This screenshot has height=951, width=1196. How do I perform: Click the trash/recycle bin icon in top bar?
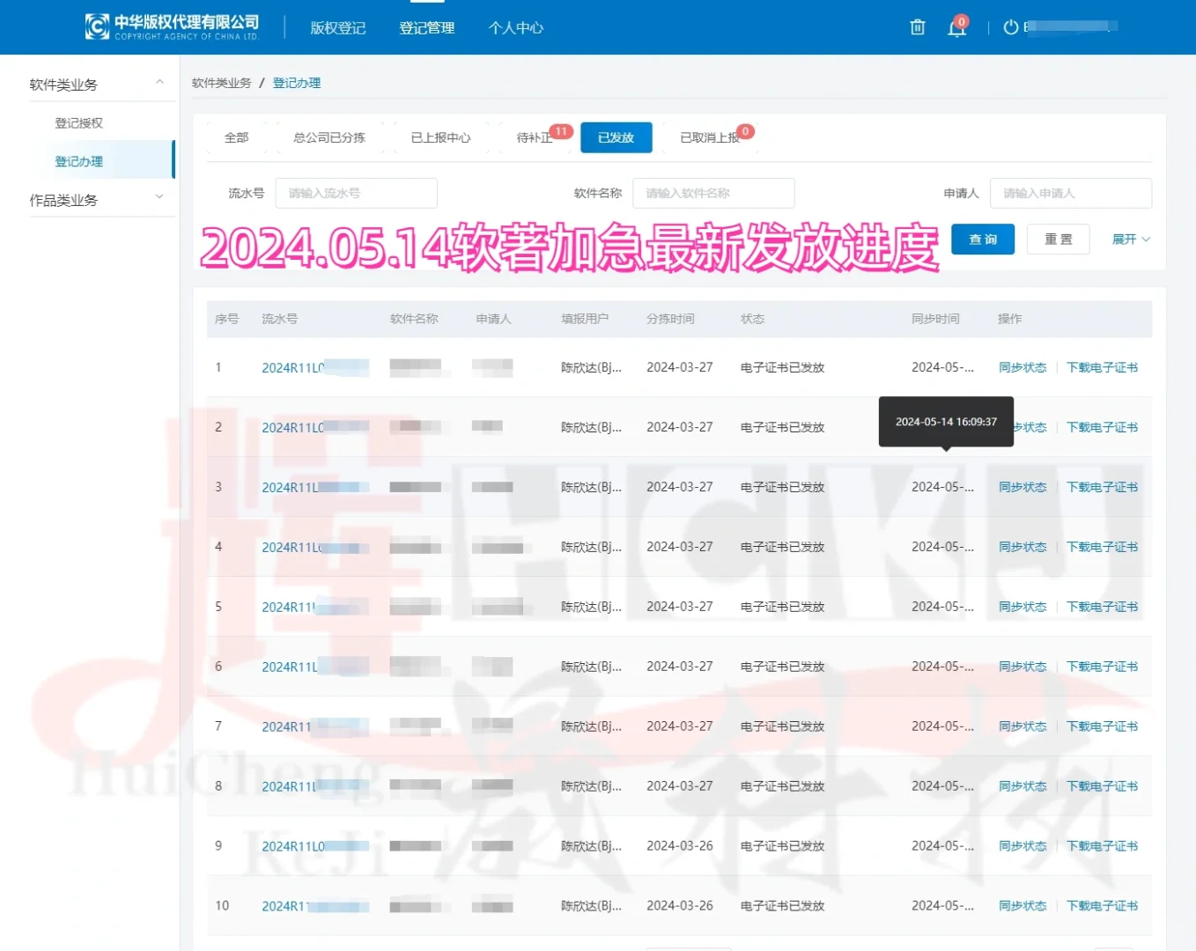click(x=917, y=27)
